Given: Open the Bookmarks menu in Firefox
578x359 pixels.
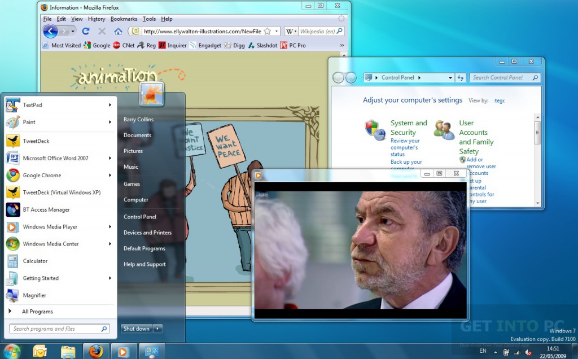Looking at the screenshot, I should point(124,19).
